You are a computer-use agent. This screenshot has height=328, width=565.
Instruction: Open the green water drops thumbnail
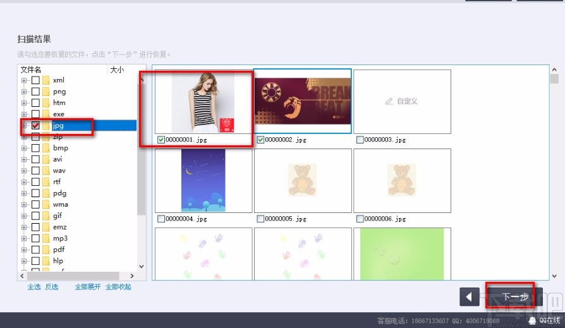pos(402,254)
